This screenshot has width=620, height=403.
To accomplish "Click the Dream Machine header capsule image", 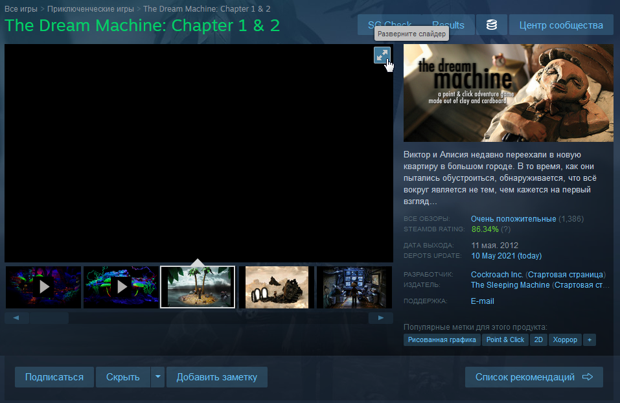I will click(509, 93).
